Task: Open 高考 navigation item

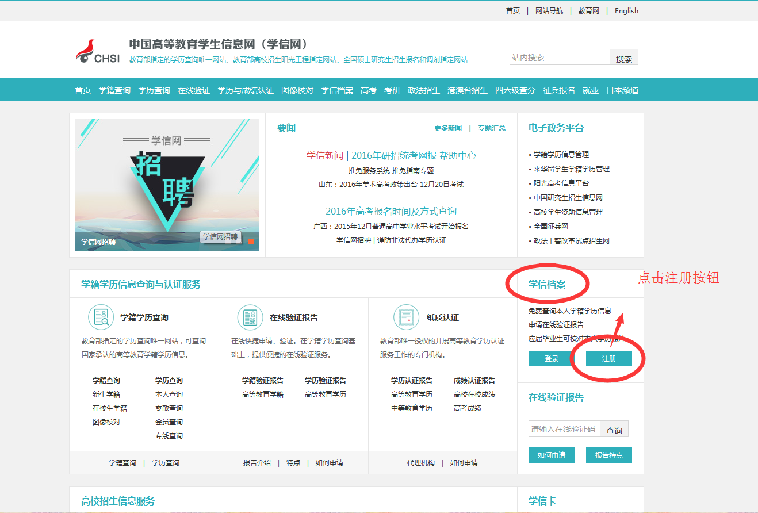Action: (x=369, y=90)
